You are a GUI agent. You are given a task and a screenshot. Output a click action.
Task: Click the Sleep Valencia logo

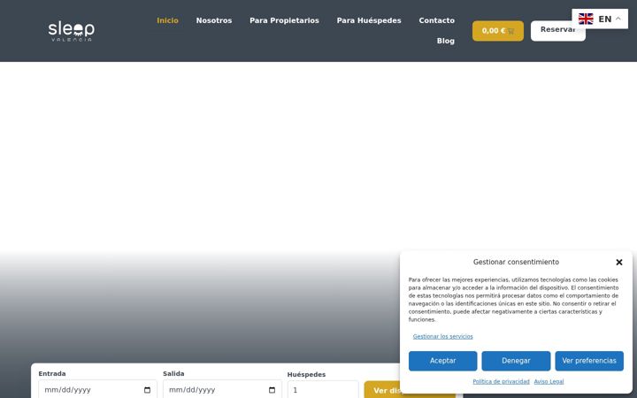coord(71,31)
